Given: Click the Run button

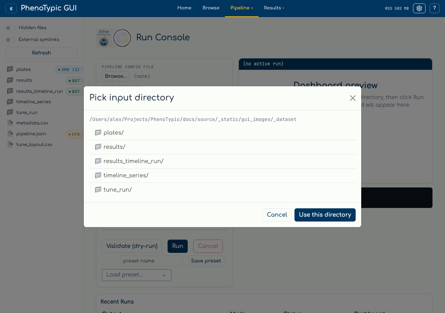Looking at the screenshot, I should tap(178, 246).
